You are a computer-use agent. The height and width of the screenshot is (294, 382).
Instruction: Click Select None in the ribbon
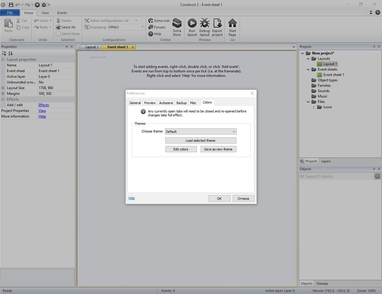point(68,34)
